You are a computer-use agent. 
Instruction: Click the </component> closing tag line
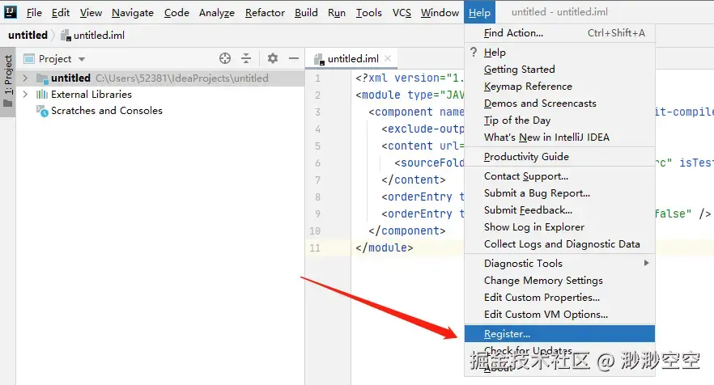pyautogui.click(x=406, y=231)
